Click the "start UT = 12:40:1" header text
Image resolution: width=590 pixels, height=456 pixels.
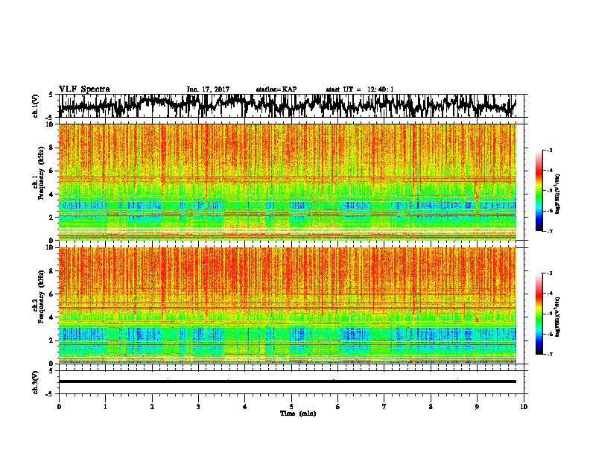click(x=360, y=89)
